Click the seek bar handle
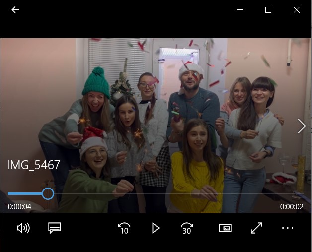 point(48,193)
